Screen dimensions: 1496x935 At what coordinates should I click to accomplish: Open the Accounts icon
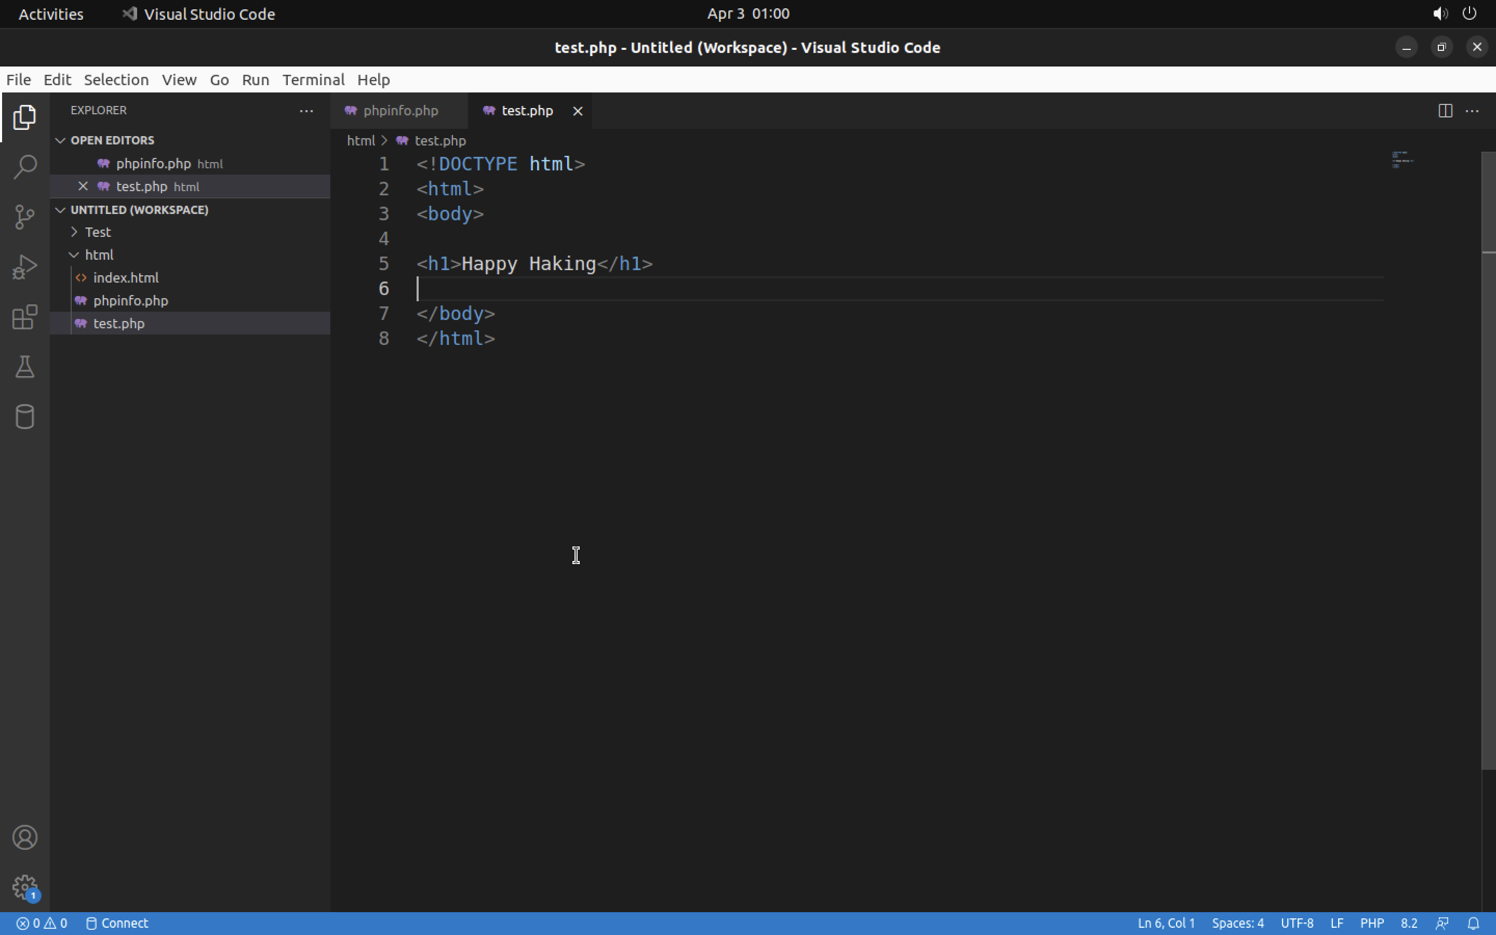click(x=25, y=837)
